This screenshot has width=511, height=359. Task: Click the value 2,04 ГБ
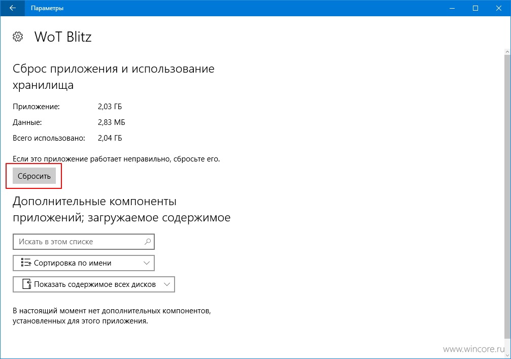(x=110, y=138)
